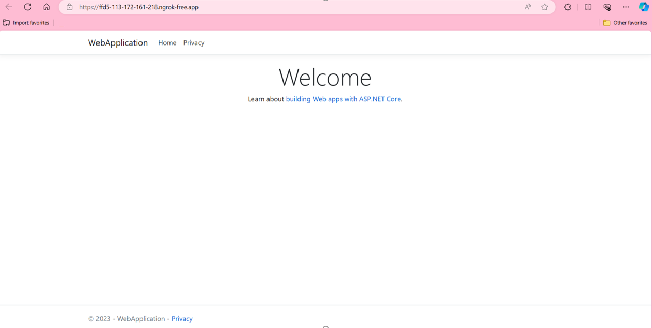Screen dimensions: 652x328
Task: Click Import favorites on favorites bar
Action: click(x=26, y=23)
